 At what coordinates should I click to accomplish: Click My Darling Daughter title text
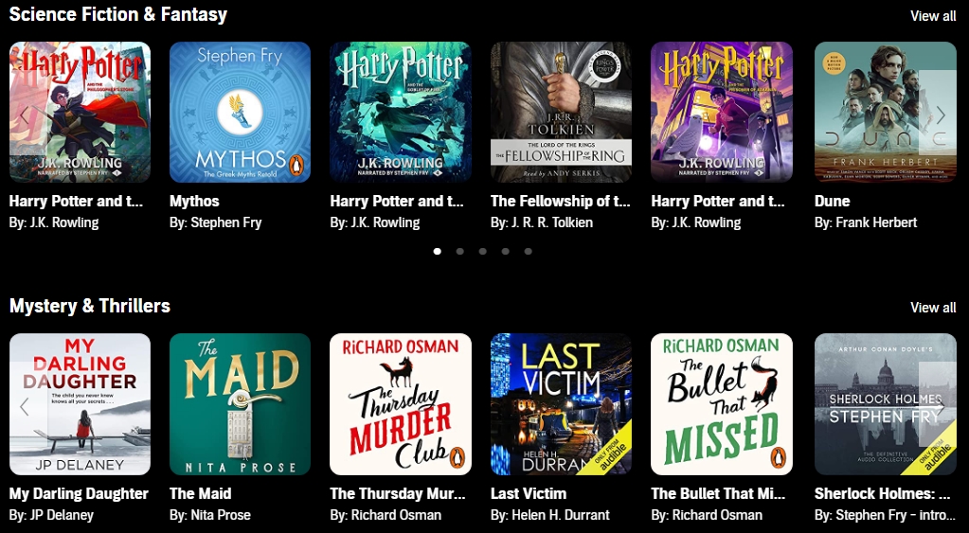click(79, 493)
